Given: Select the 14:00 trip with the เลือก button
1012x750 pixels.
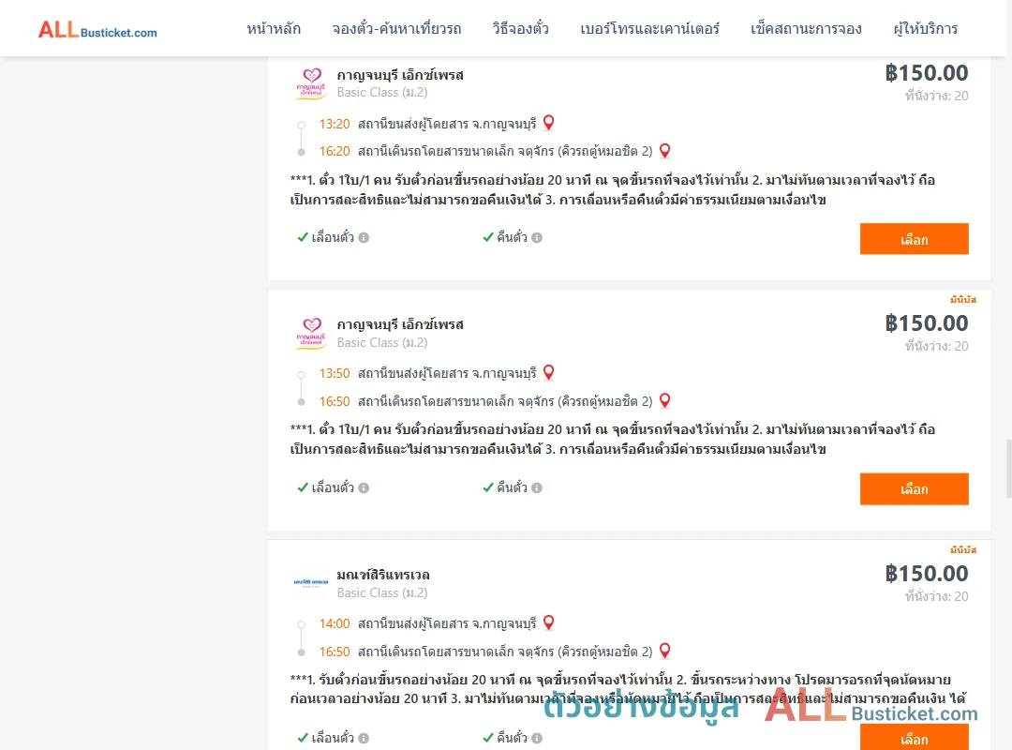Looking at the screenshot, I should [914, 737].
